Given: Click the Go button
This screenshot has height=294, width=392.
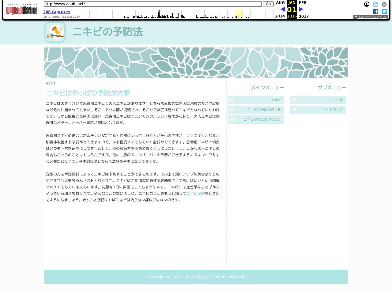Looking at the screenshot, I should [268, 4].
